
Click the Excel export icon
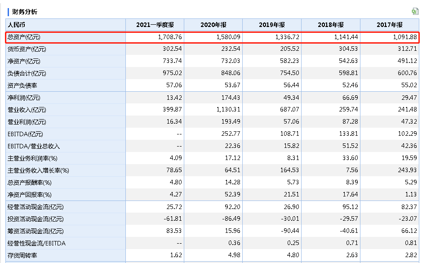point(415,11)
